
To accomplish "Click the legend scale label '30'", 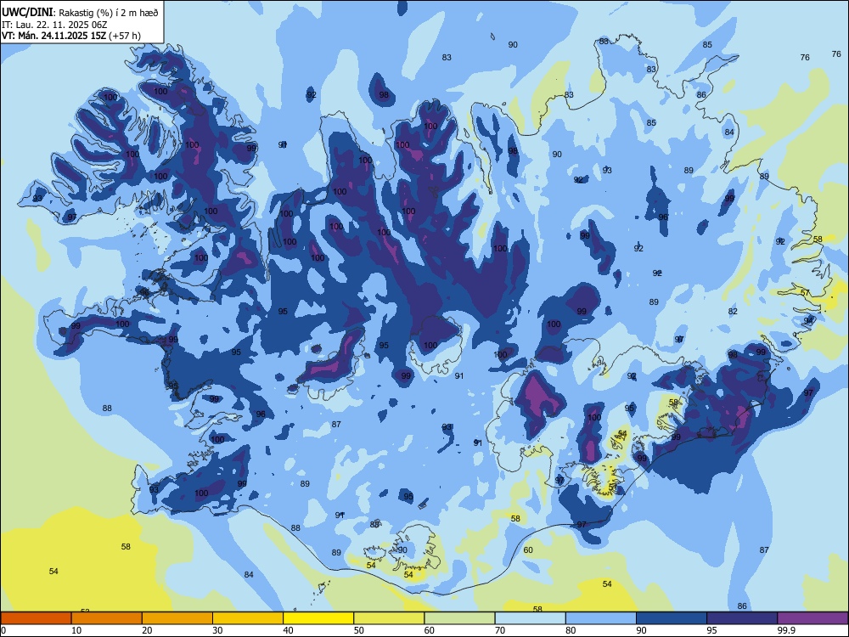I will [217, 630].
